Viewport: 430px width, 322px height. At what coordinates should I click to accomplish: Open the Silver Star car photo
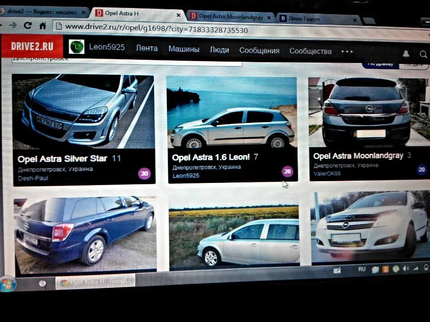point(83,112)
